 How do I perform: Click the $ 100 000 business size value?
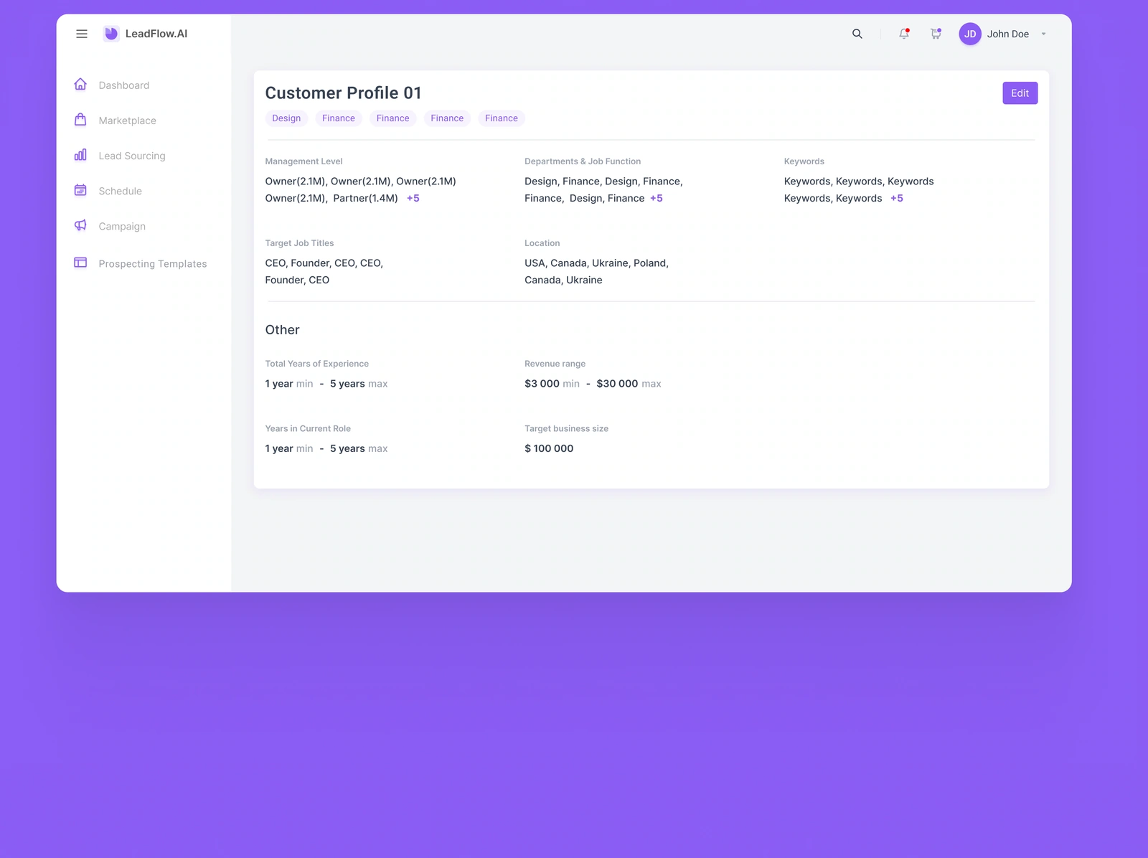coord(549,448)
